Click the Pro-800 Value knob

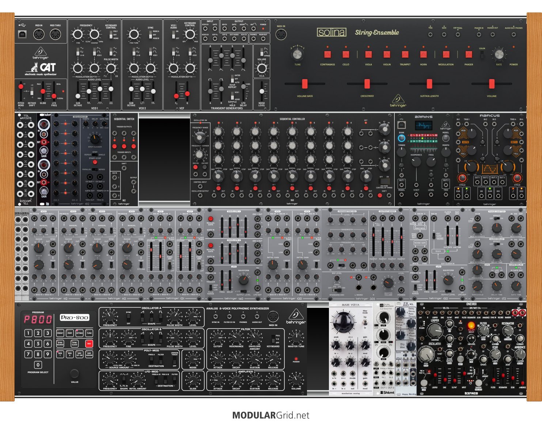coord(75,373)
